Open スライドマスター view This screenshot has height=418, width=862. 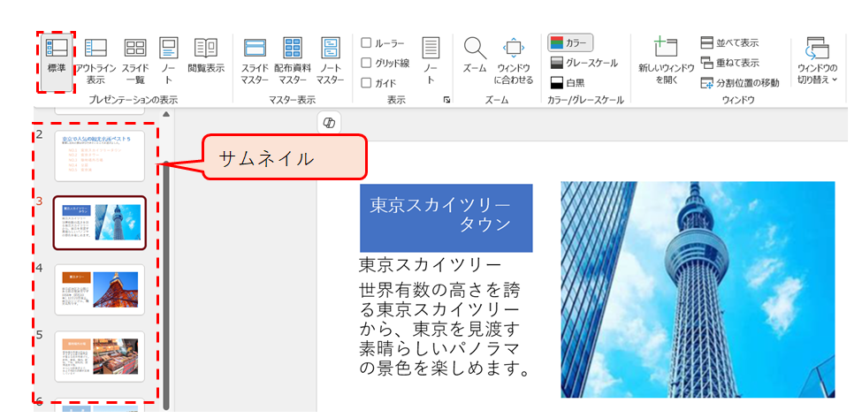[x=255, y=60]
